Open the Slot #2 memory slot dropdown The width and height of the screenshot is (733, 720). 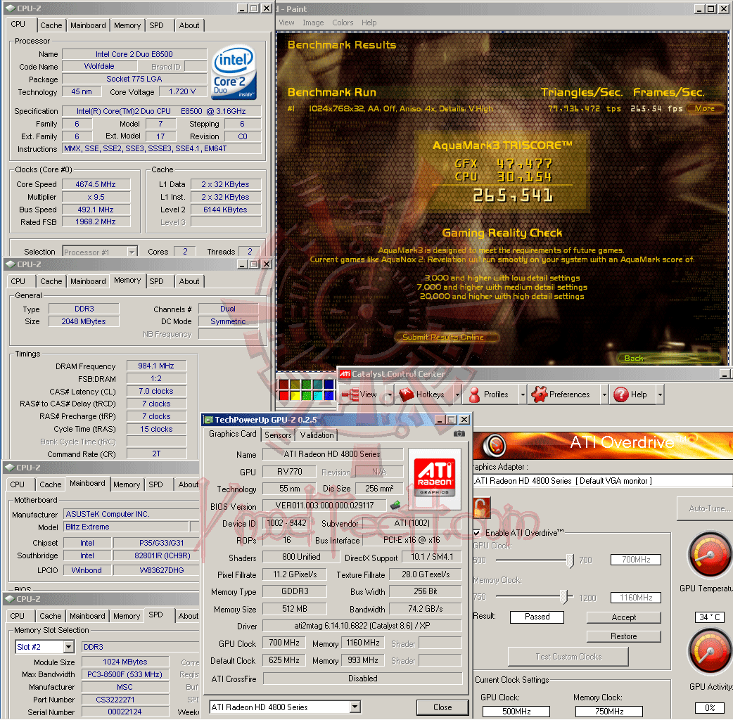(x=69, y=647)
